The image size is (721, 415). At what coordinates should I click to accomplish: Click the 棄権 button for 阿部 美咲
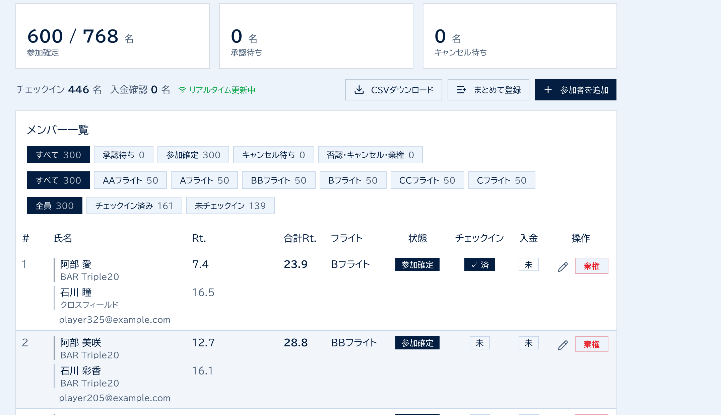click(x=592, y=344)
